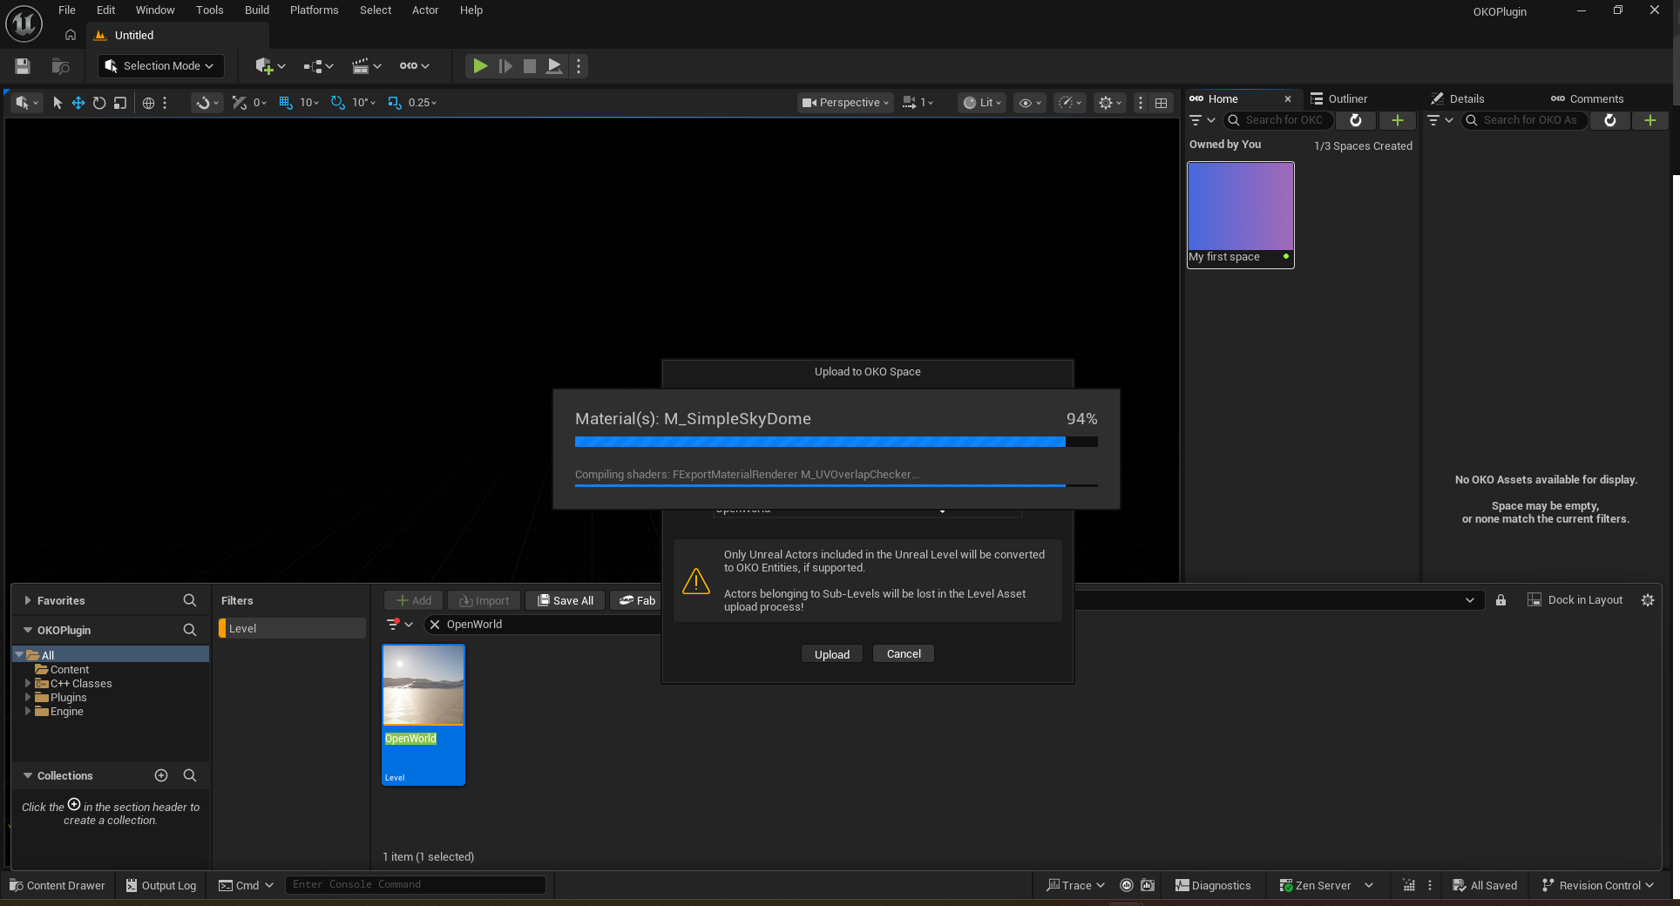Click Dock in Layout
Screen dimensions: 1680x906
pos(1575,600)
